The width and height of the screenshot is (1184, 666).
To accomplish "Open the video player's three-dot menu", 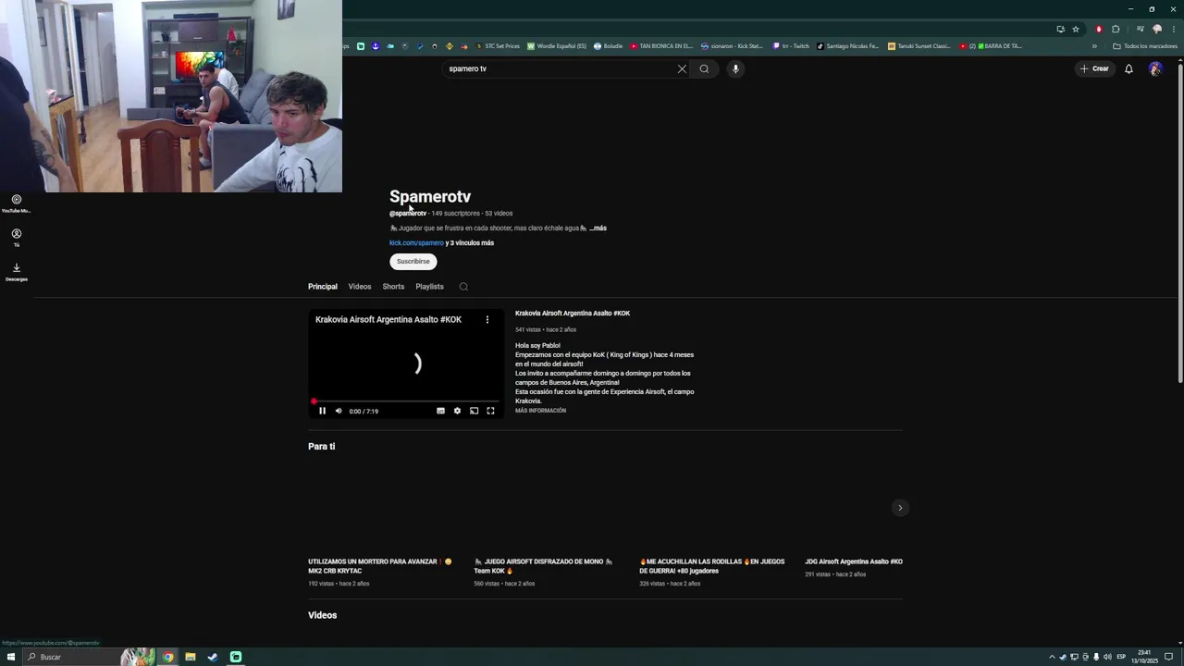I will pyautogui.click(x=487, y=320).
